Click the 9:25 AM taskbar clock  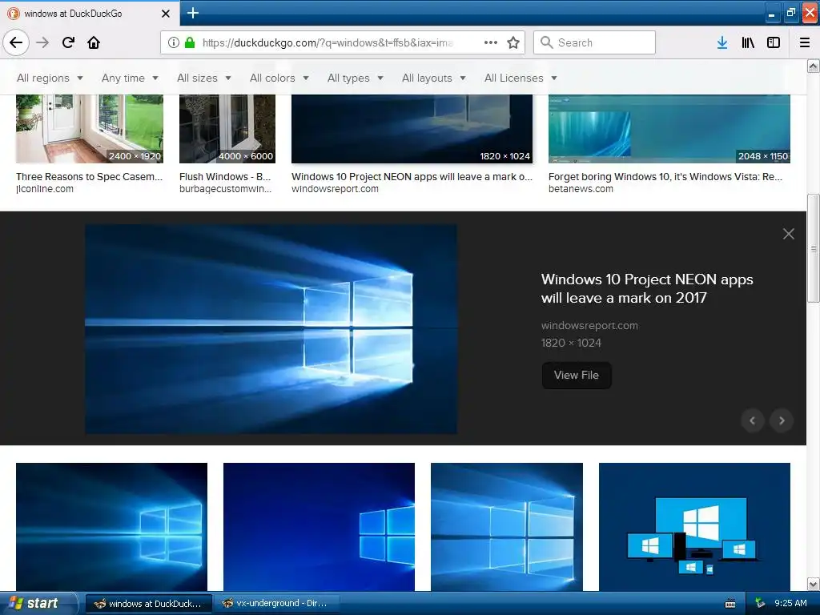(790, 604)
